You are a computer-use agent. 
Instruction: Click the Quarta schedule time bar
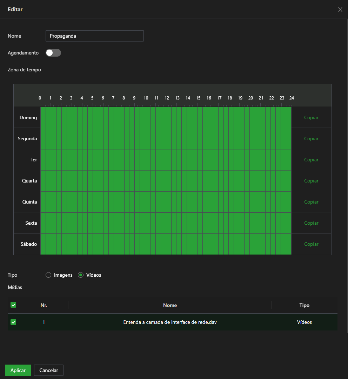tap(166, 181)
